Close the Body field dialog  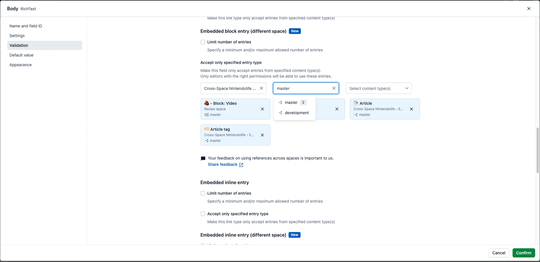(x=529, y=9)
